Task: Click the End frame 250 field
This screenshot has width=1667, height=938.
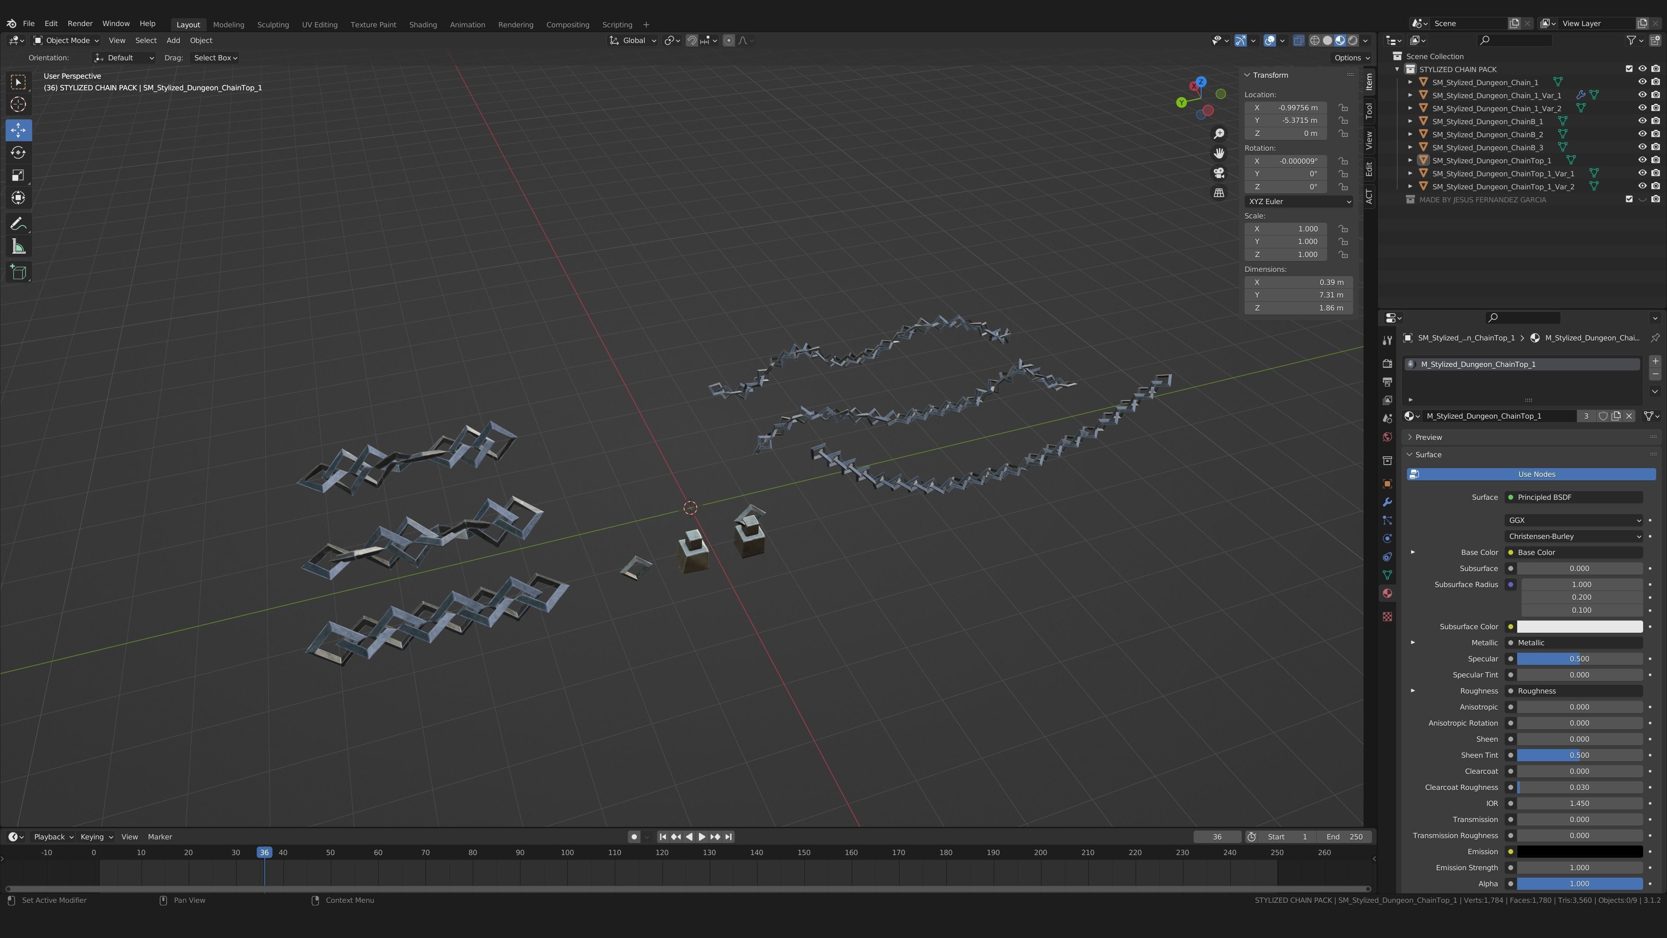Action: click(1345, 837)
